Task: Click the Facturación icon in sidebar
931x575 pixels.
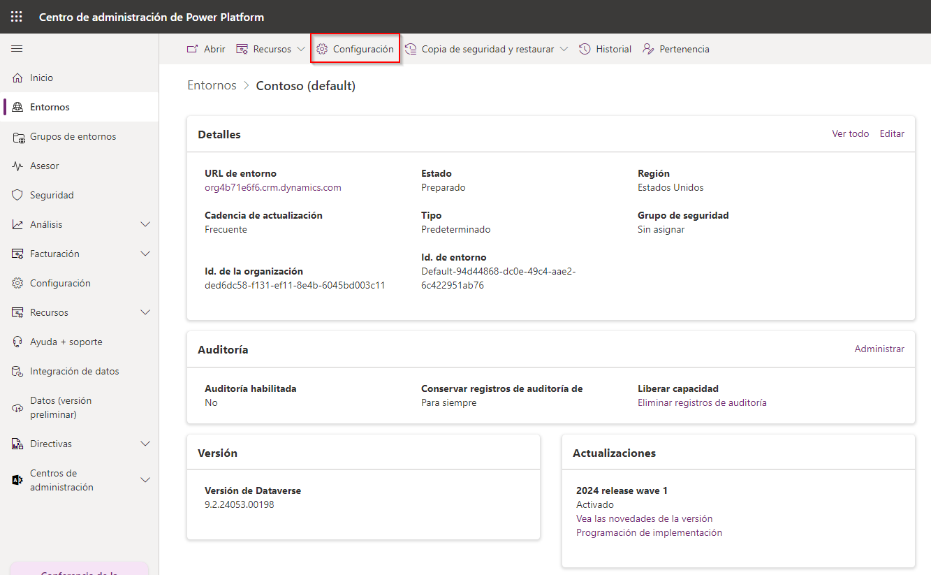Action: pos(17,254)
